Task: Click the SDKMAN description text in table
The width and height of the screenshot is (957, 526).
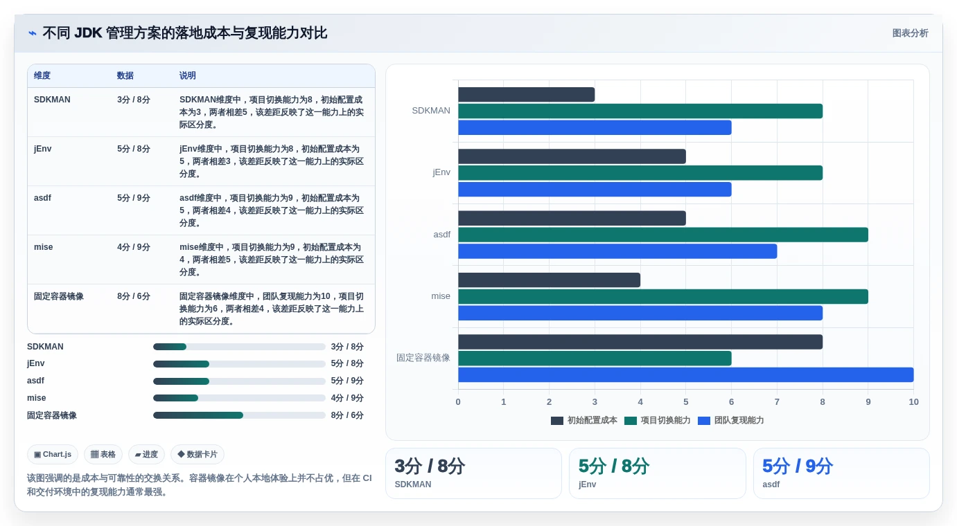Action: (x=272, y=112)
